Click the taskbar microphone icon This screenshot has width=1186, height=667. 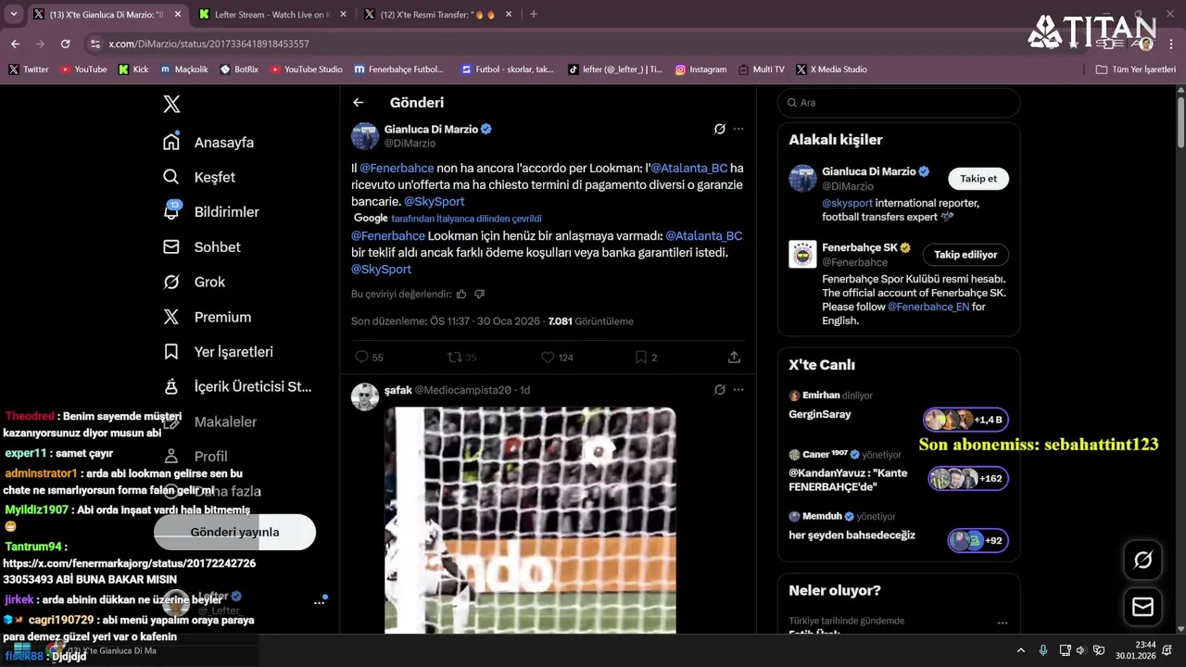(1043, 650)
